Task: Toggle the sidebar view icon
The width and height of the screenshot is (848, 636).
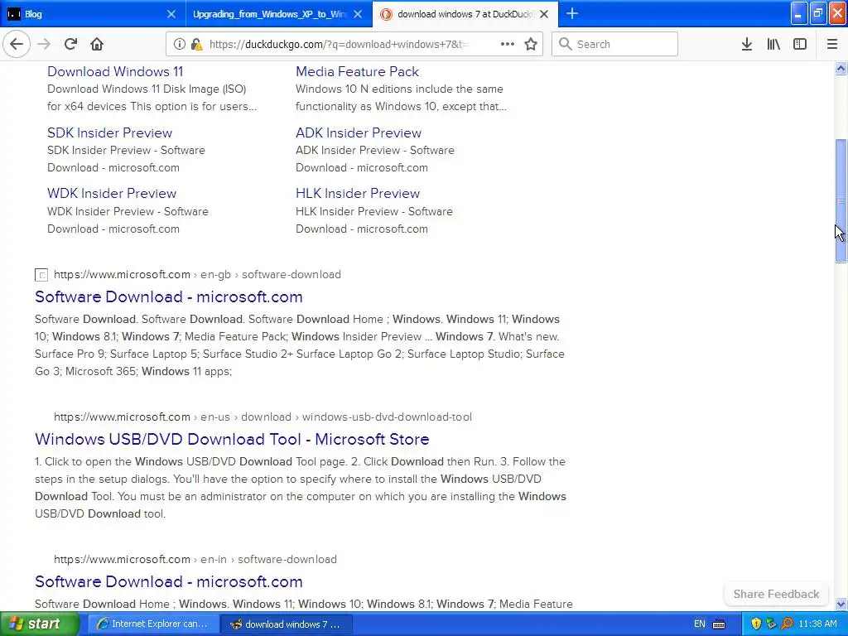Action: 800,44
